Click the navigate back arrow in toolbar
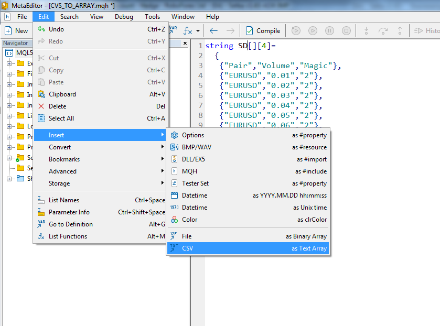Screen dimensions: 440x326 tap(214, 30)
